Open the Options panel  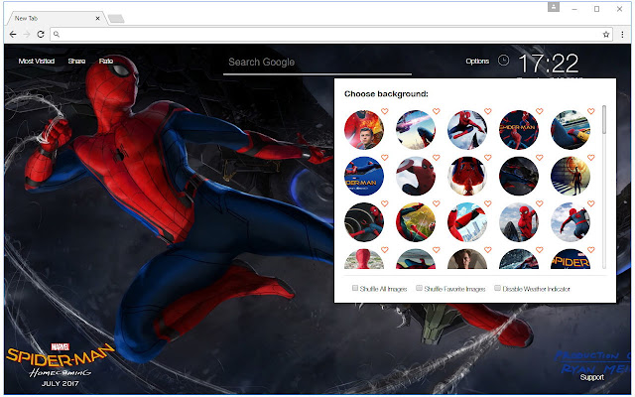[477, 62]
